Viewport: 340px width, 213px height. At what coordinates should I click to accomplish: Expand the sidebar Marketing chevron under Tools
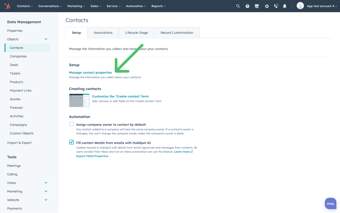tap(46, 191)
